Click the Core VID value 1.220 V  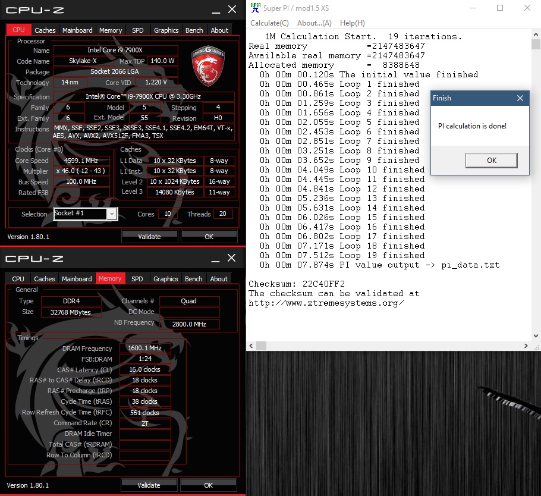156,82
